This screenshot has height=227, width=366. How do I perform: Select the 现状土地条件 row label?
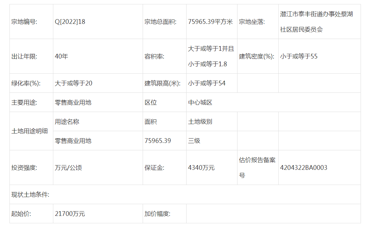coord(30,195)
